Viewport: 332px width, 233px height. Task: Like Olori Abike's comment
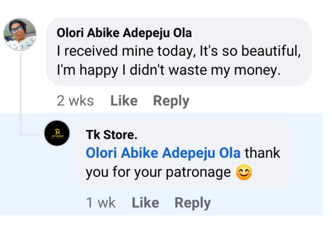(x=124, y=101)
